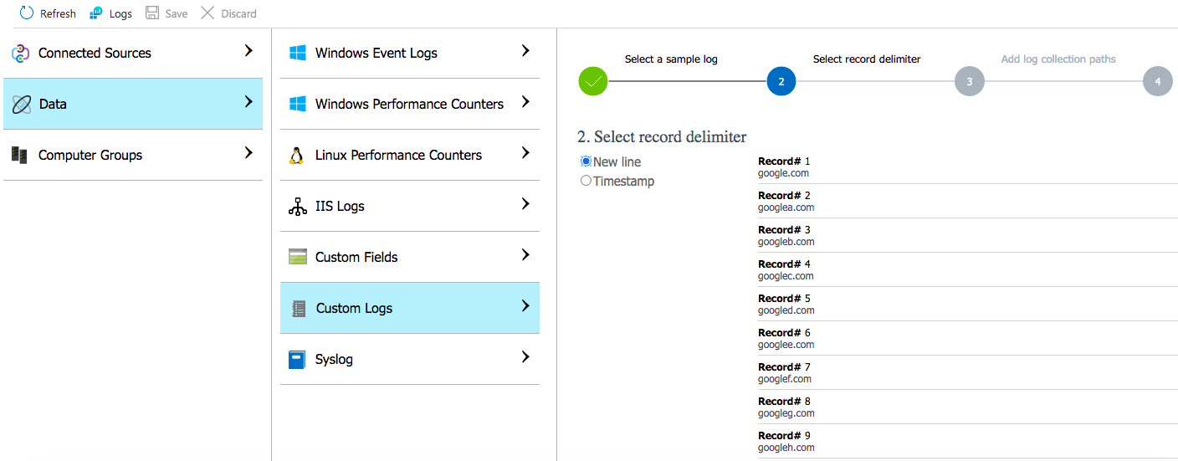Click the Save button
Screen dimensions: 1178x461
(x=166, y=13)
